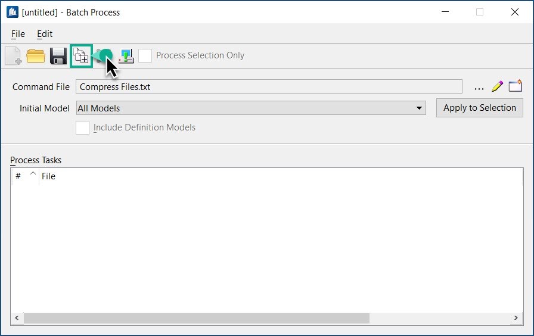Sort tasks by the # column header

click(18, 176)
